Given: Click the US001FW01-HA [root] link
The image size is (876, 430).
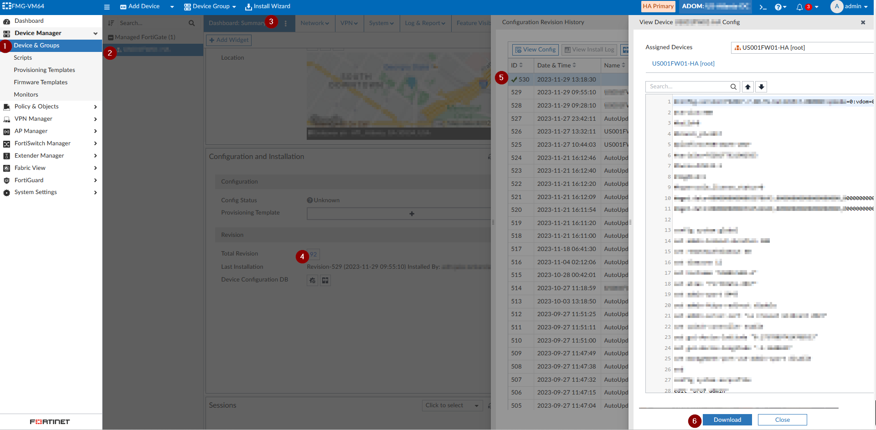Looking at the screenshot, I should [683, 64].
